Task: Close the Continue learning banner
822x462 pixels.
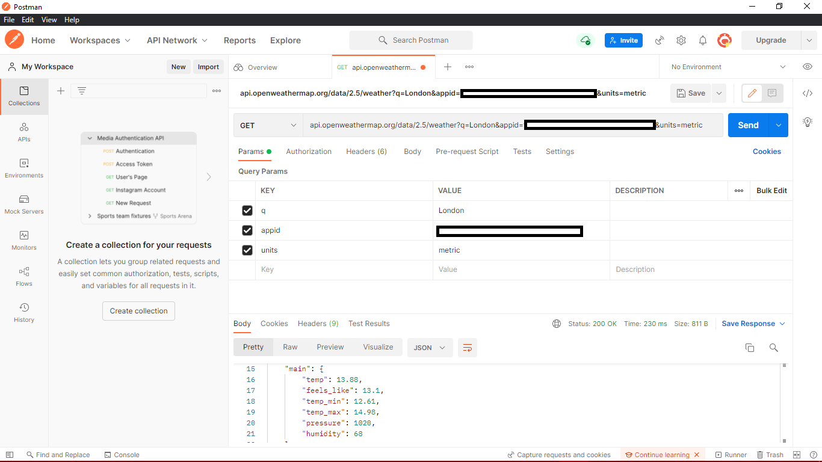Action: pyautogui.click(x=697, y=455)
